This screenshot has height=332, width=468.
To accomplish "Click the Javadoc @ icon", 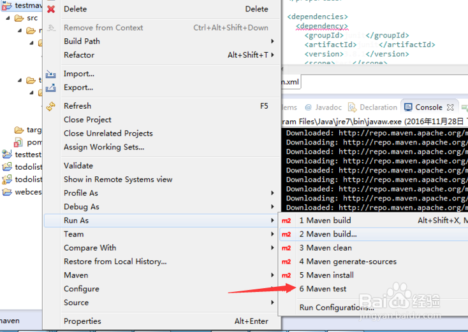I will 309,107.
